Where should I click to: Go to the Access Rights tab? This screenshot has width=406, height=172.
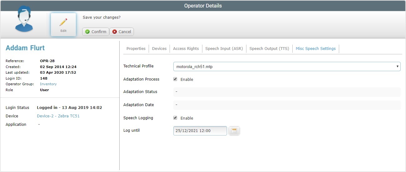tap(186, 49)
